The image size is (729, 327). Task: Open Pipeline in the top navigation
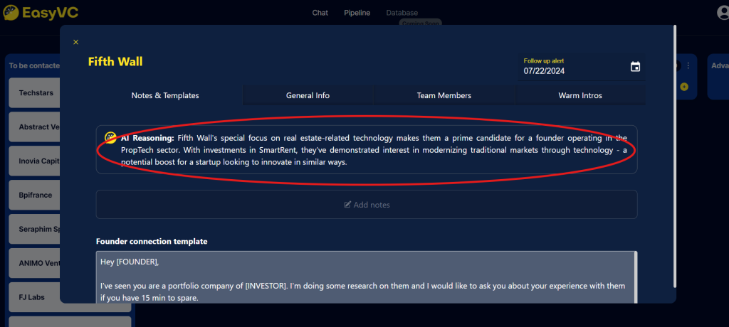pos(357,13)
